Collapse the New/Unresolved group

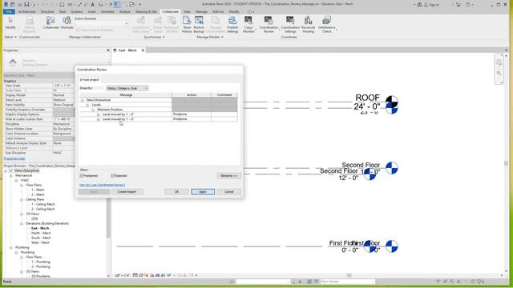(83, 100)
